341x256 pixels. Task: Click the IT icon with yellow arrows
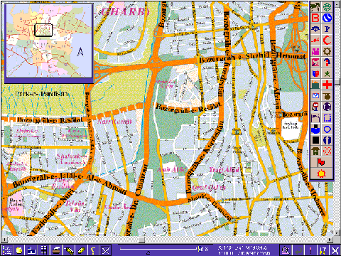click(x=323, y=250)
